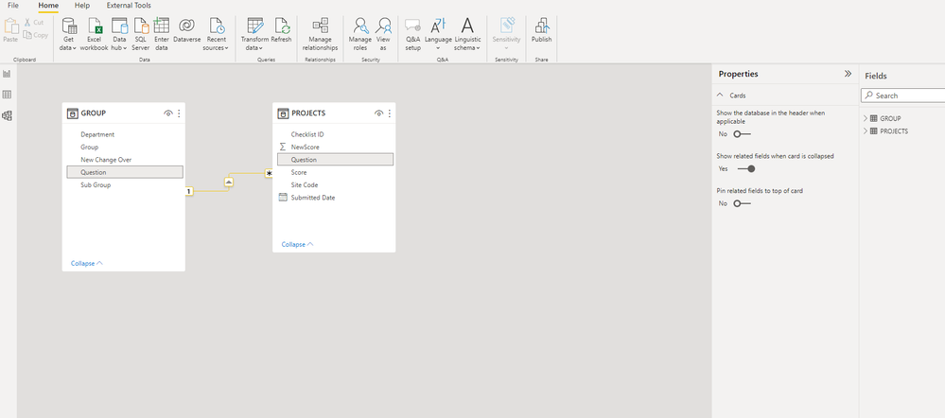Open the File menu

pyautogui.click(x=12, y=6)
